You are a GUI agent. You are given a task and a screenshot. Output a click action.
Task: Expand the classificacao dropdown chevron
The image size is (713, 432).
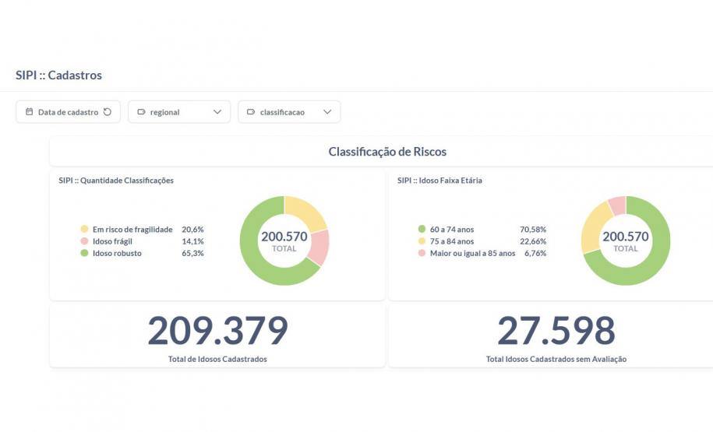327,112
